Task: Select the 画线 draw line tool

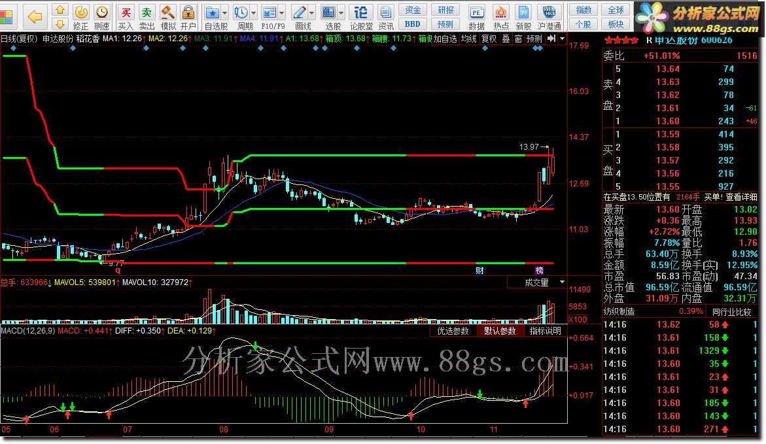Action: [300, 17]
